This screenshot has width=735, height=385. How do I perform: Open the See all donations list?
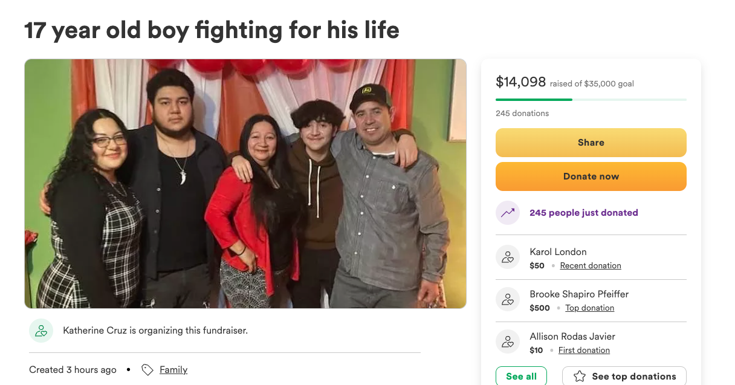point(521,377)
